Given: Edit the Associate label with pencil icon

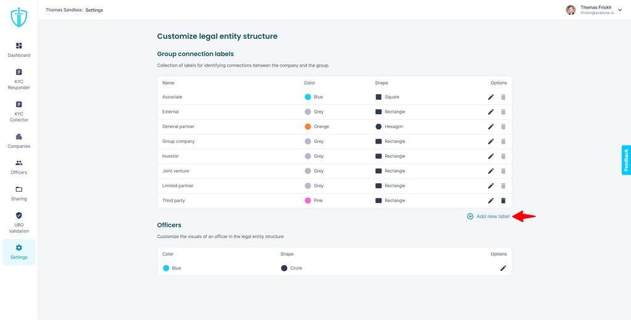Looking at the screenshot, I should (x=491, y=97).
